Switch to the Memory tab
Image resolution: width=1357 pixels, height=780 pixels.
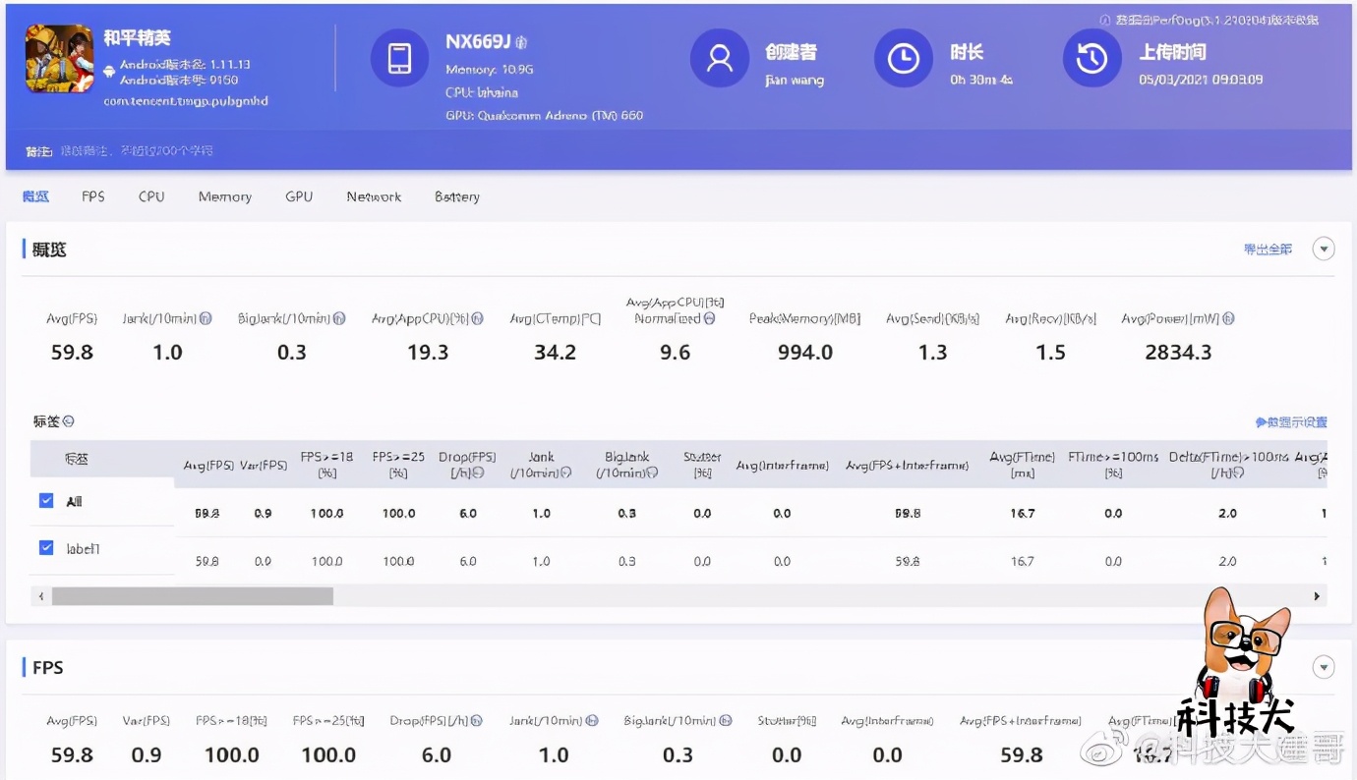[224, 196]
